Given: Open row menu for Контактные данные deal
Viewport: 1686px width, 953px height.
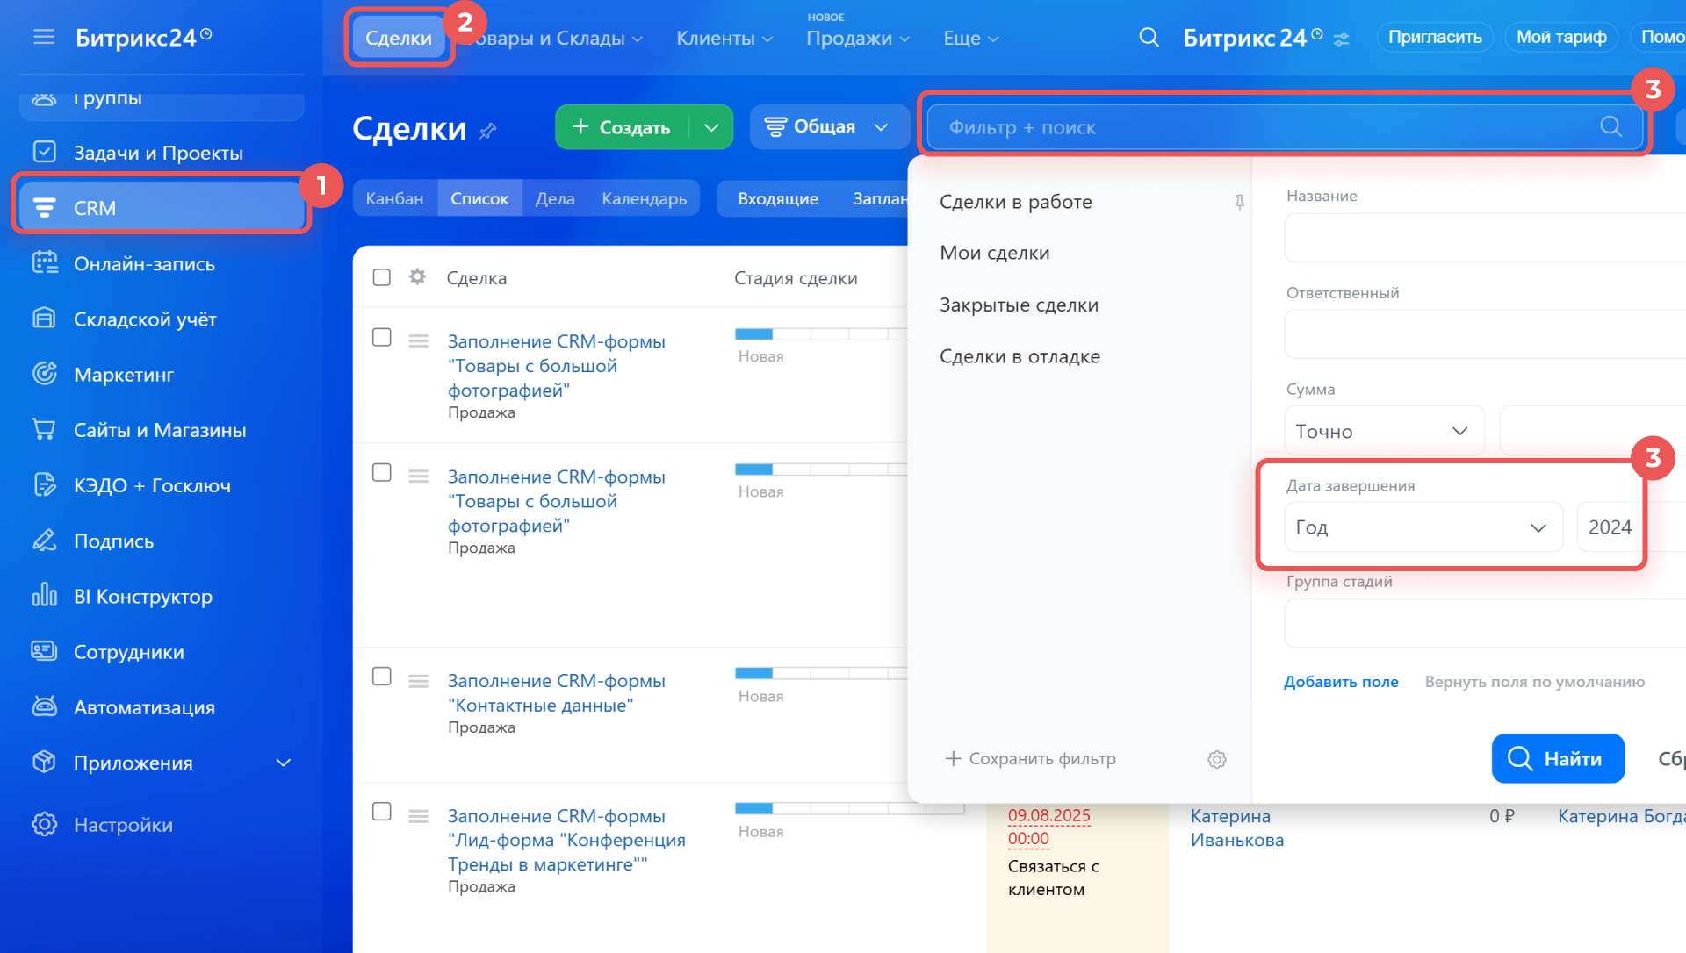Looking at the screenshot, I should [x=418, y=681].
